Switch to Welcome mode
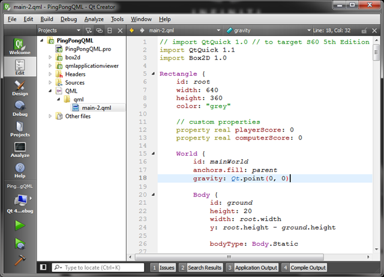 (20, 46)
